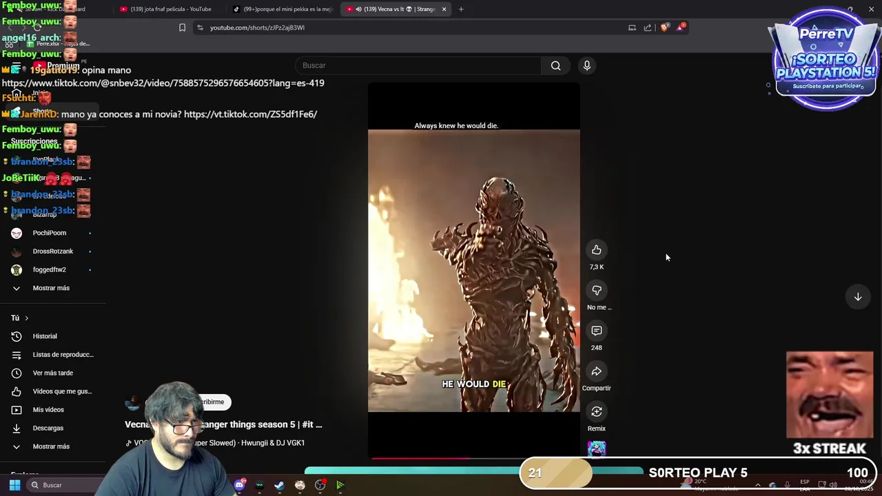Click the vt.tiktok.com/ZS5df1Fe6 chat link
The width and height of the screenshot is (882, 496).
(250, 114)
